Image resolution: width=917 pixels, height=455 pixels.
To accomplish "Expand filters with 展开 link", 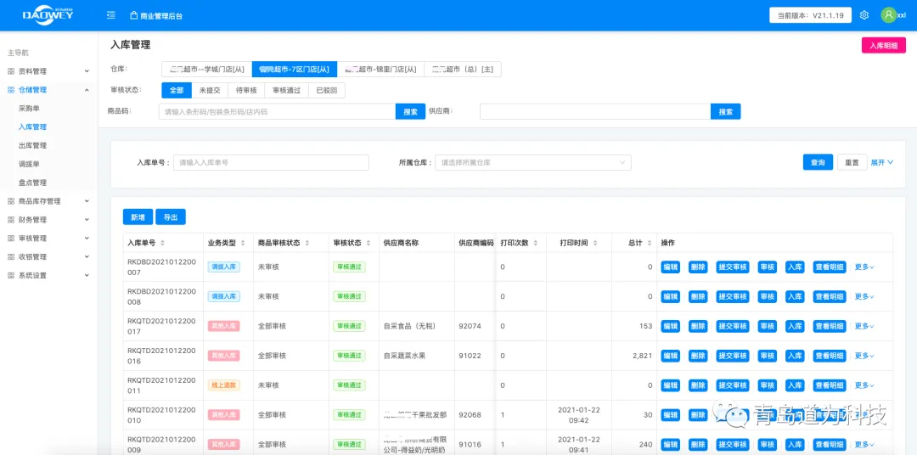I will pyautogui.click(x=881, y=162).
